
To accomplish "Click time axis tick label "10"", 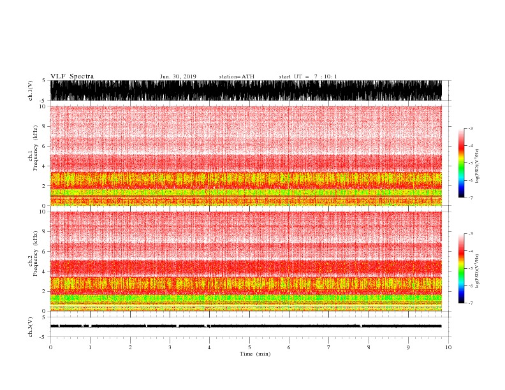I will click(448, 347).
